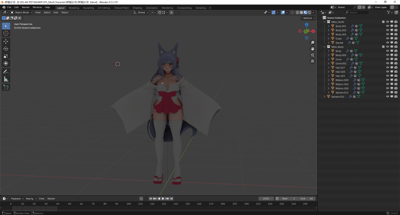Click the Z axis on navigation gizmo
The width and height of the screenshot is (400, 215).
(x=307, y=25)
